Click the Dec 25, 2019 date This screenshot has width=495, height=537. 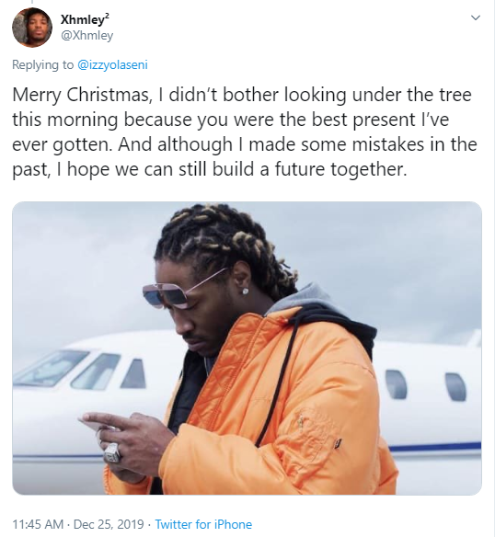(x=109, y=524)
